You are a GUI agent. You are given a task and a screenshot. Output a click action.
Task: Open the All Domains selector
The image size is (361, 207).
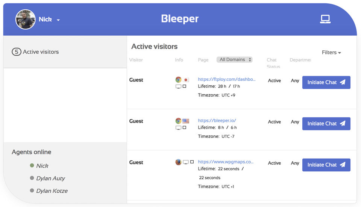[x=234, y=60]
